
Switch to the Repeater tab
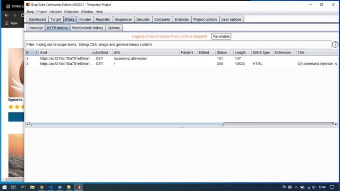click(103, 20)
